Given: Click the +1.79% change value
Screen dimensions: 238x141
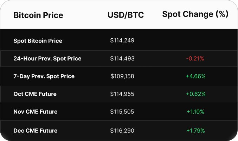Looking at the screenshot, I should click(196, 130).
